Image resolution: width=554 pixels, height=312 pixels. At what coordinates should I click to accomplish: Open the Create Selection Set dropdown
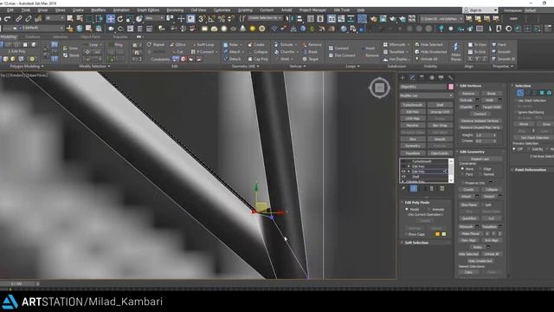tap(265, 18)
